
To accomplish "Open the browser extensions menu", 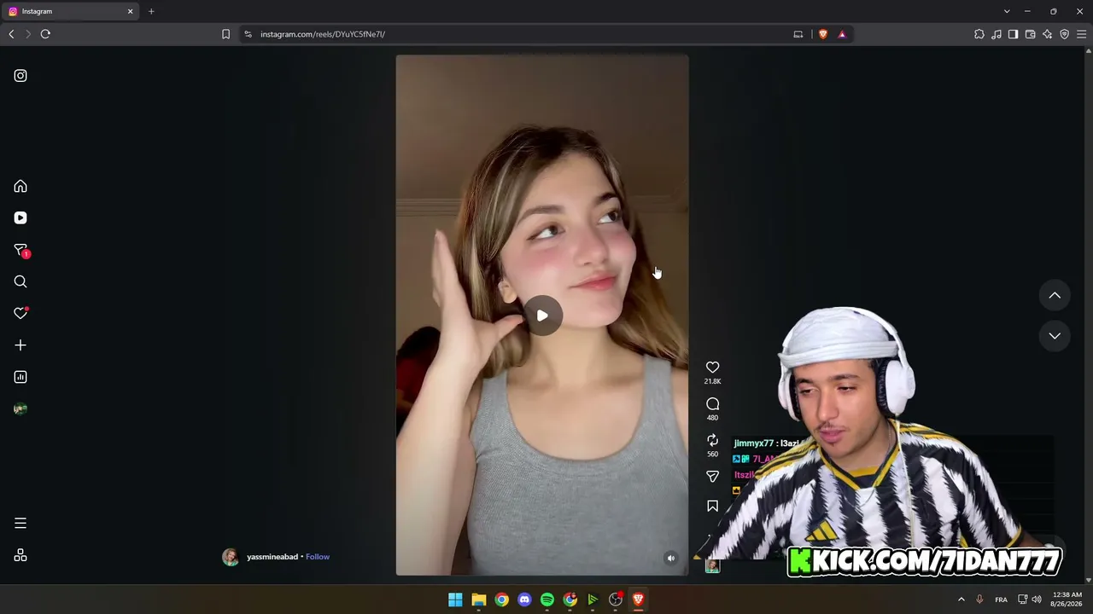I will point(979,34).
